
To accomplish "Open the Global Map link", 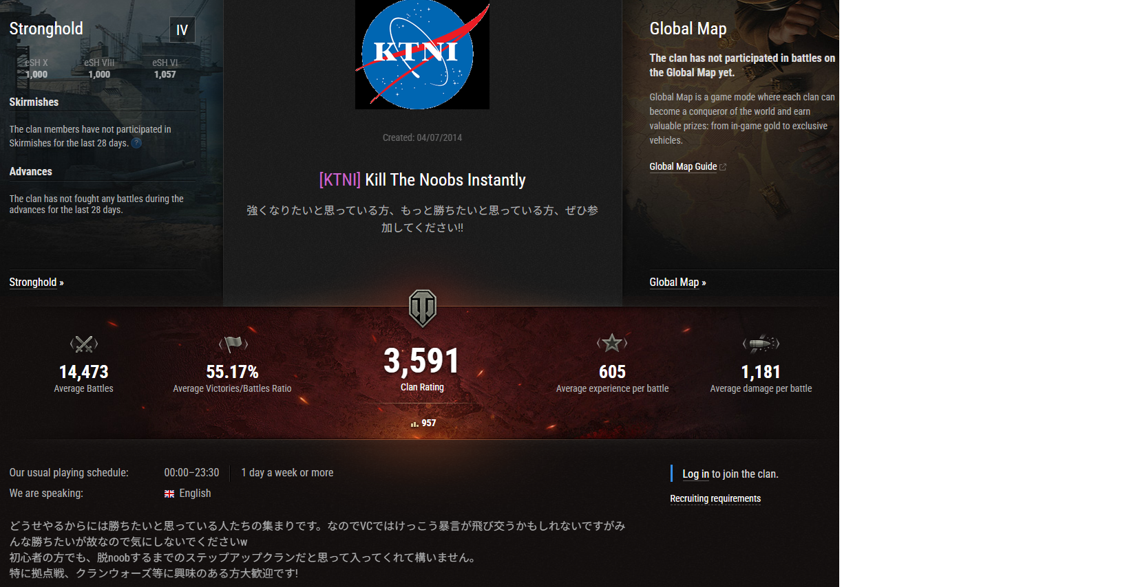I will [674, 283].
